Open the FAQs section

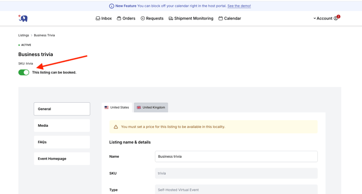pos(62,142)
